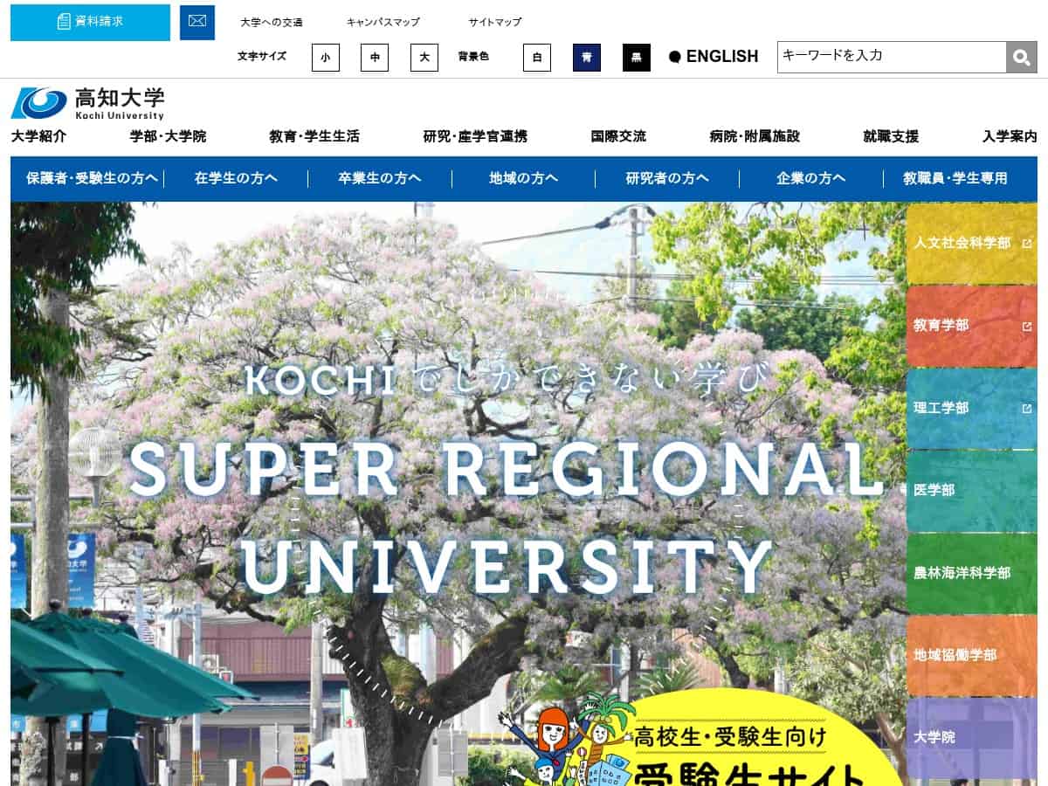This screenshot has height=786, width=1048.
Task: Set text size to 小
Action: (326, 58)
